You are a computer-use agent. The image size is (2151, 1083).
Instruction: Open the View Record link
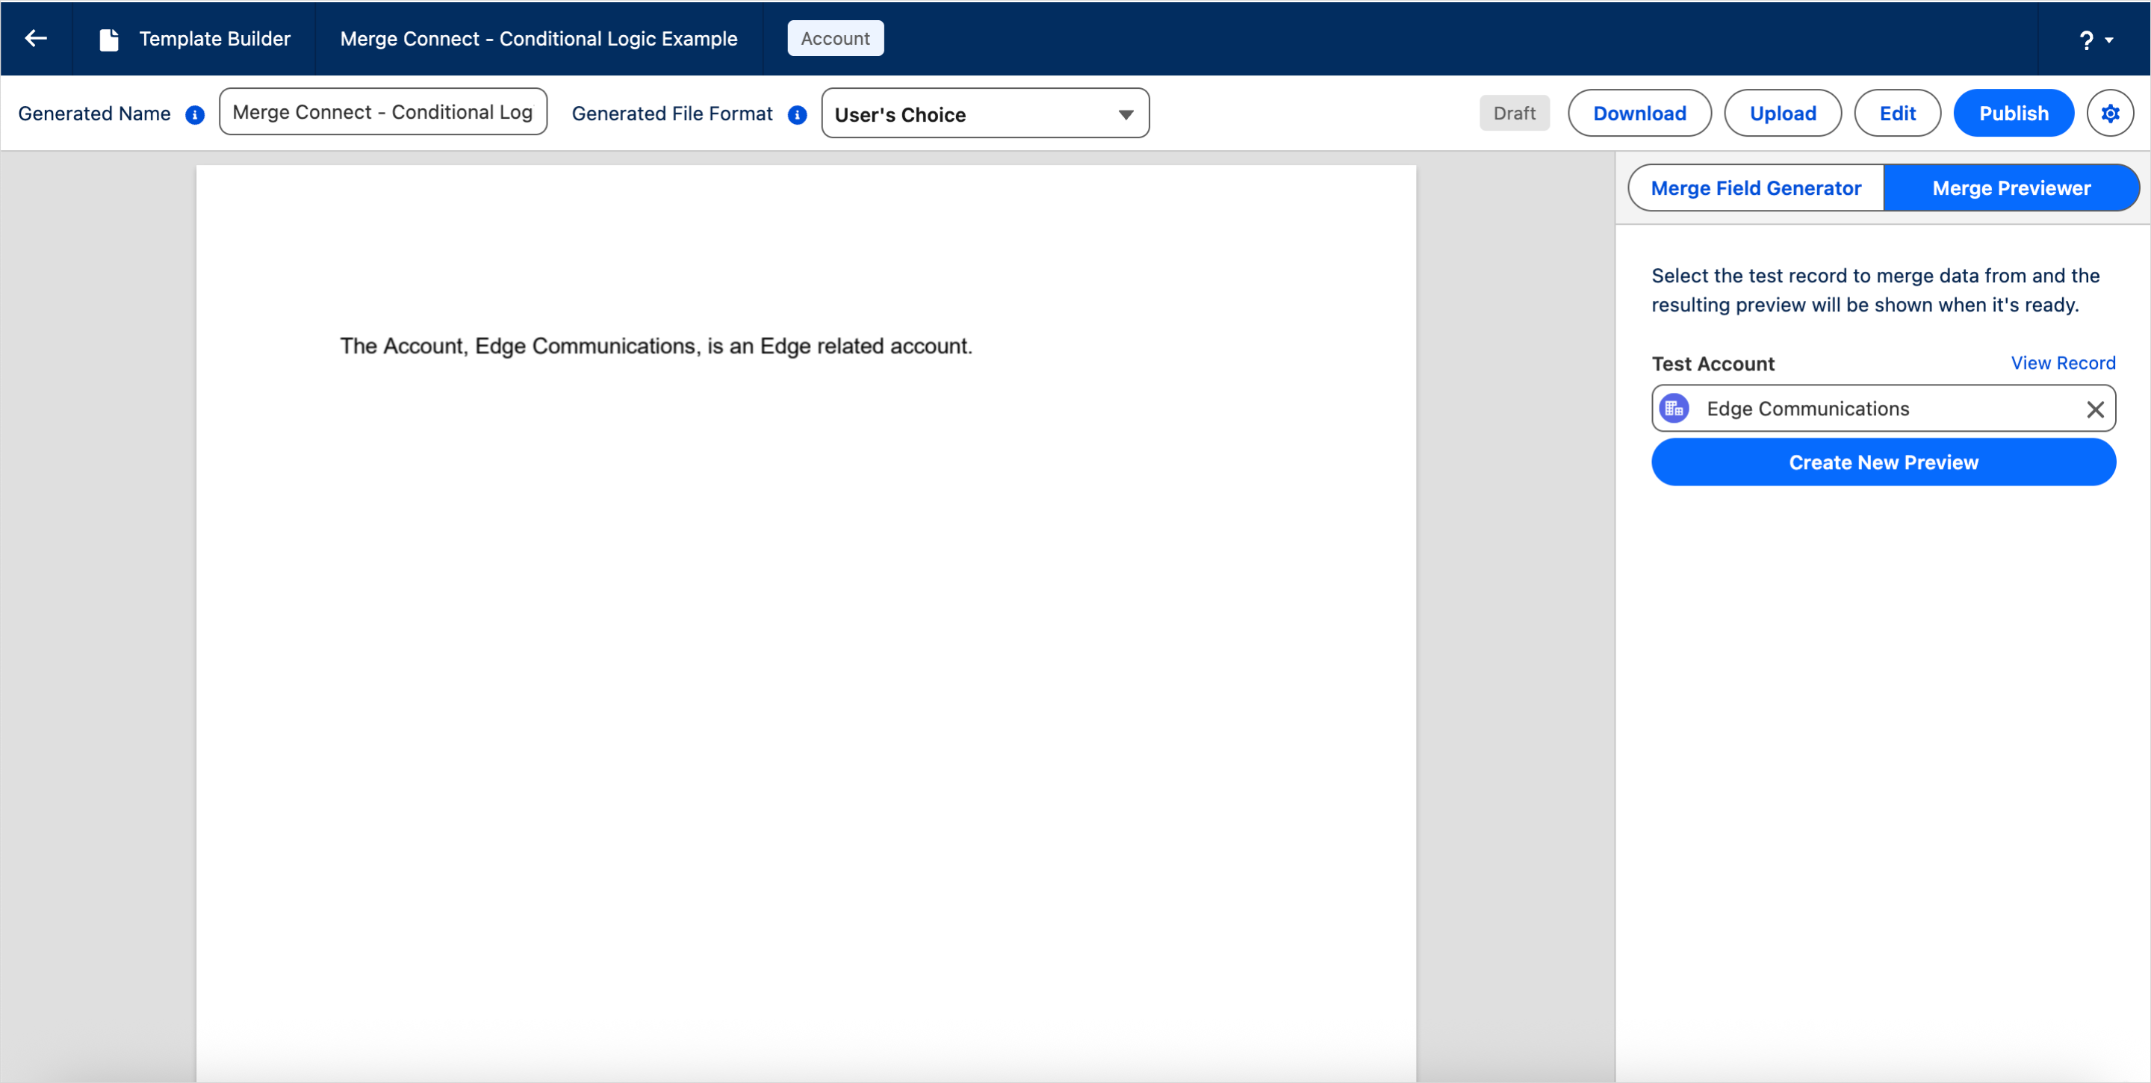point(2062,362)
